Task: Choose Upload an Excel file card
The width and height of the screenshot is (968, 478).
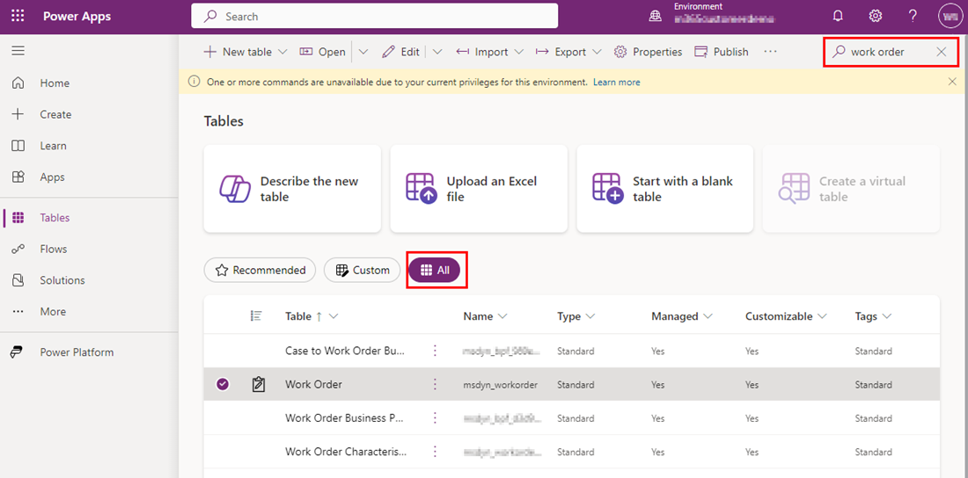Action: [479, 189]
